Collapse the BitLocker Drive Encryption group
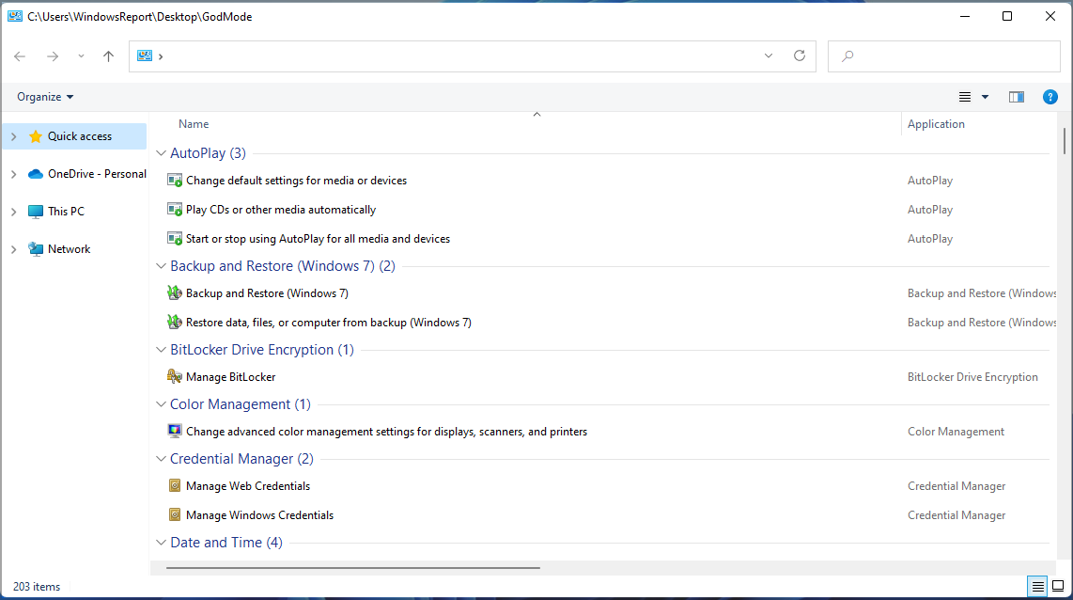Screen dimensions: 1073x600 (x=161, y=349)
